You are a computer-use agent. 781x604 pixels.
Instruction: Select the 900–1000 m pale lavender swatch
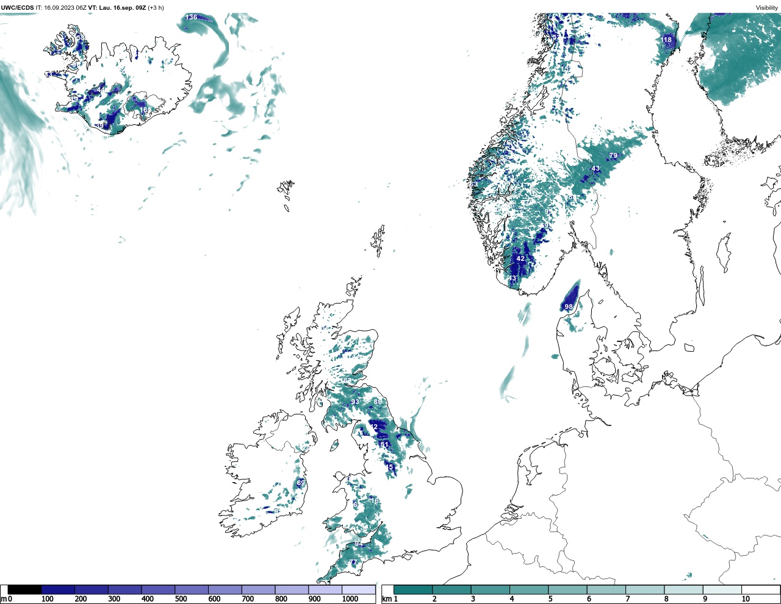point(325,590)
